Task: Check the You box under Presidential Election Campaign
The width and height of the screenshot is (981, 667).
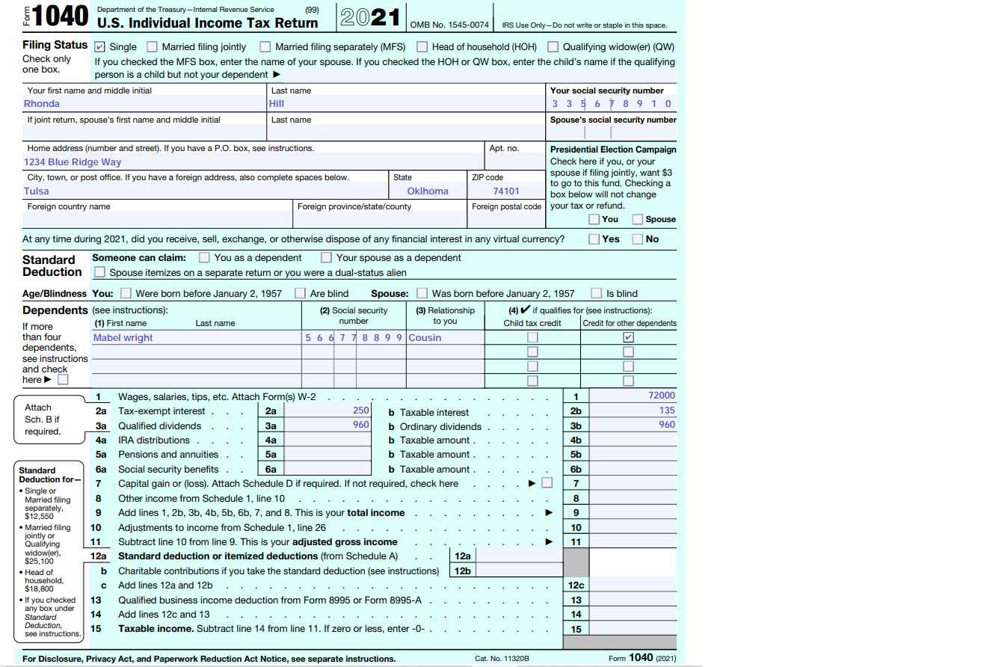Action: [x=594, y=218]
